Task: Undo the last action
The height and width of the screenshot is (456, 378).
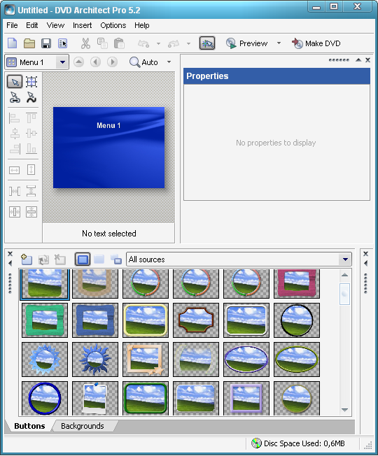Action: pos(143,43)
